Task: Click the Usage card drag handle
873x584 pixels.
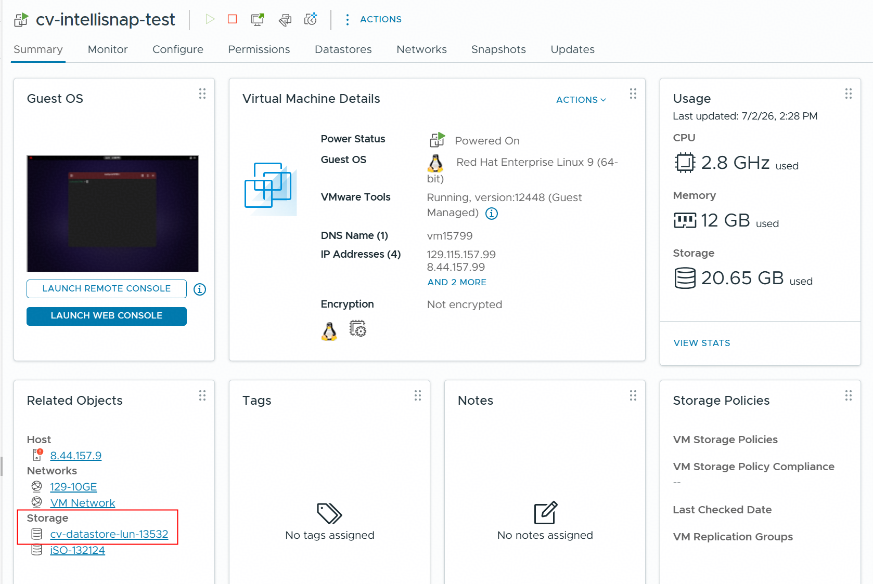Action: pyautogui.click(x=849, y=94)
